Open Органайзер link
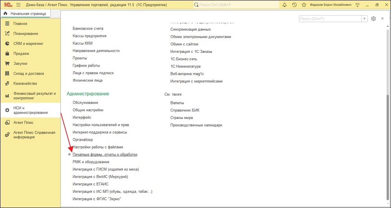391x208 pixels. point(83,140)
